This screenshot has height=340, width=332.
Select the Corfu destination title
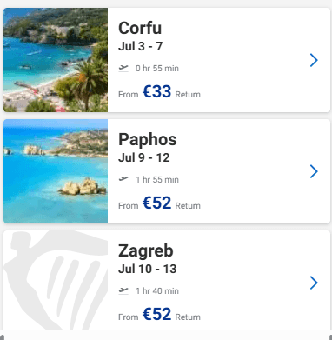click(140, 28)
